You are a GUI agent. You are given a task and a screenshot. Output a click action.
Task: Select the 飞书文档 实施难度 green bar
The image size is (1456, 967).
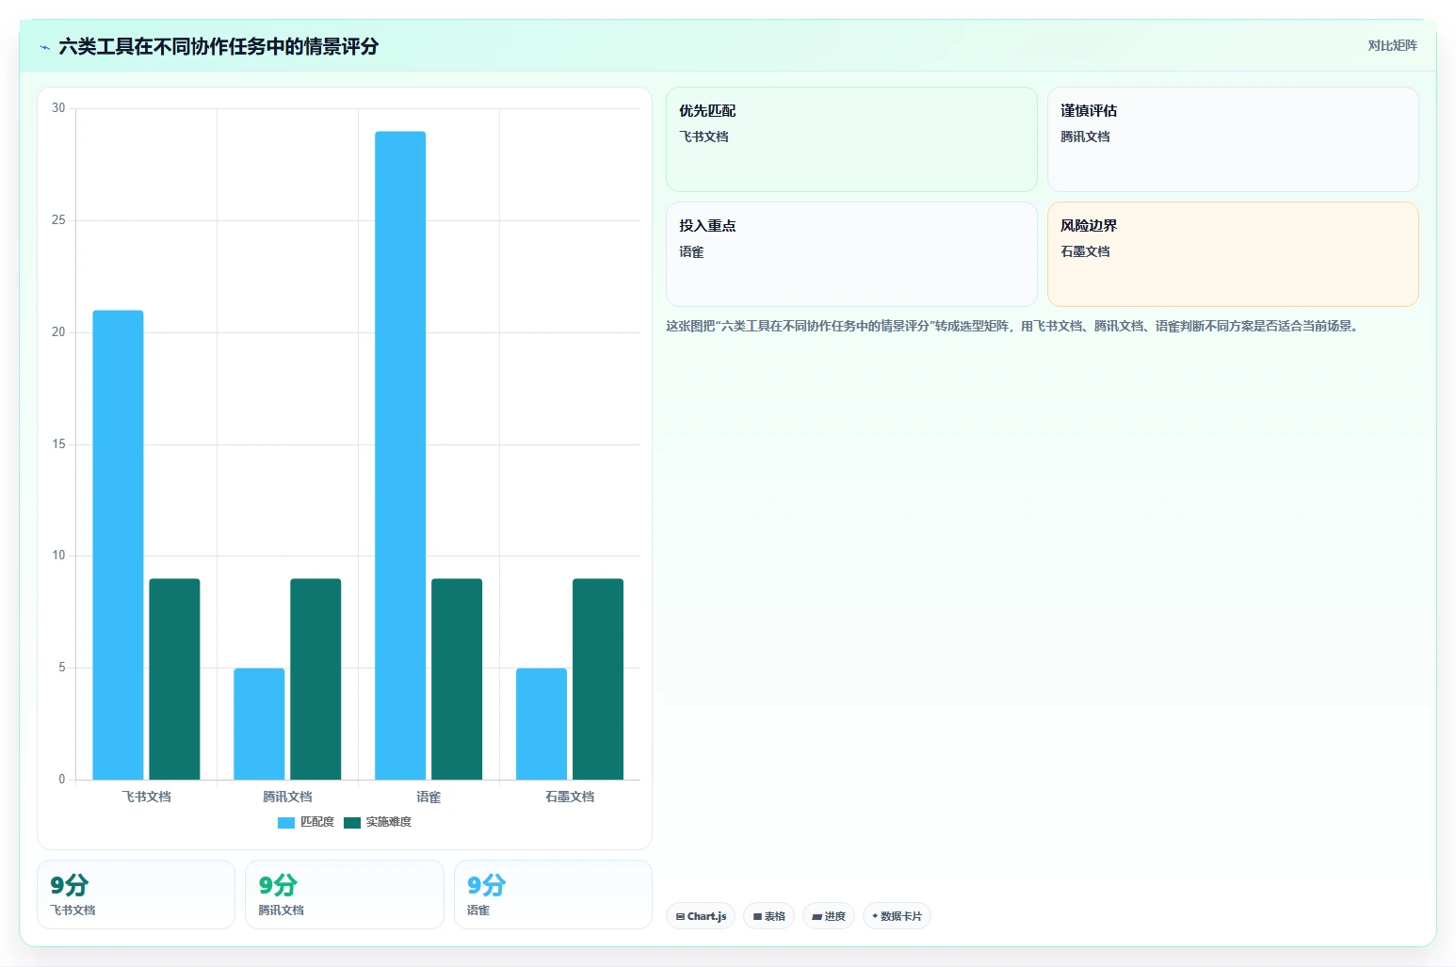[174, 679]
